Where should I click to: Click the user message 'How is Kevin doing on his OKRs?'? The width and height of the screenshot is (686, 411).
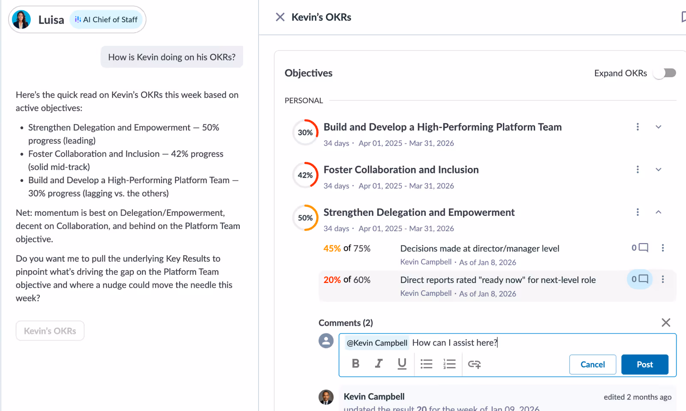coord(171,57)
